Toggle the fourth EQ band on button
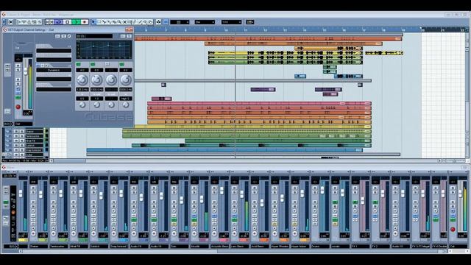 (x=121, y=64)
